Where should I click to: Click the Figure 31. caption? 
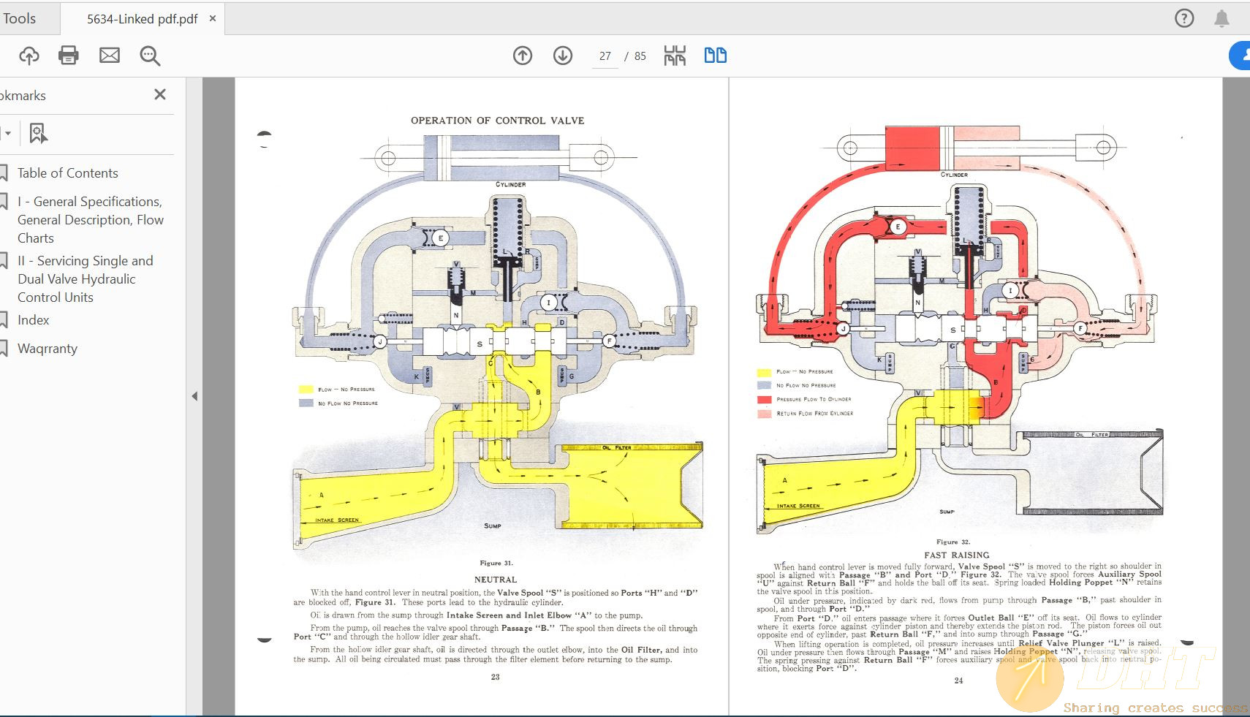point(496,563)
